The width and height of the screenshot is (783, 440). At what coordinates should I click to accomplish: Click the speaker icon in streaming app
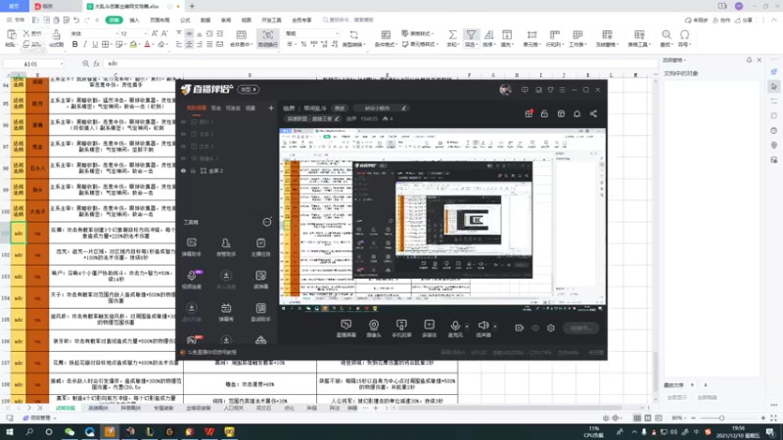pyautogui.click(x=483, y=326)
